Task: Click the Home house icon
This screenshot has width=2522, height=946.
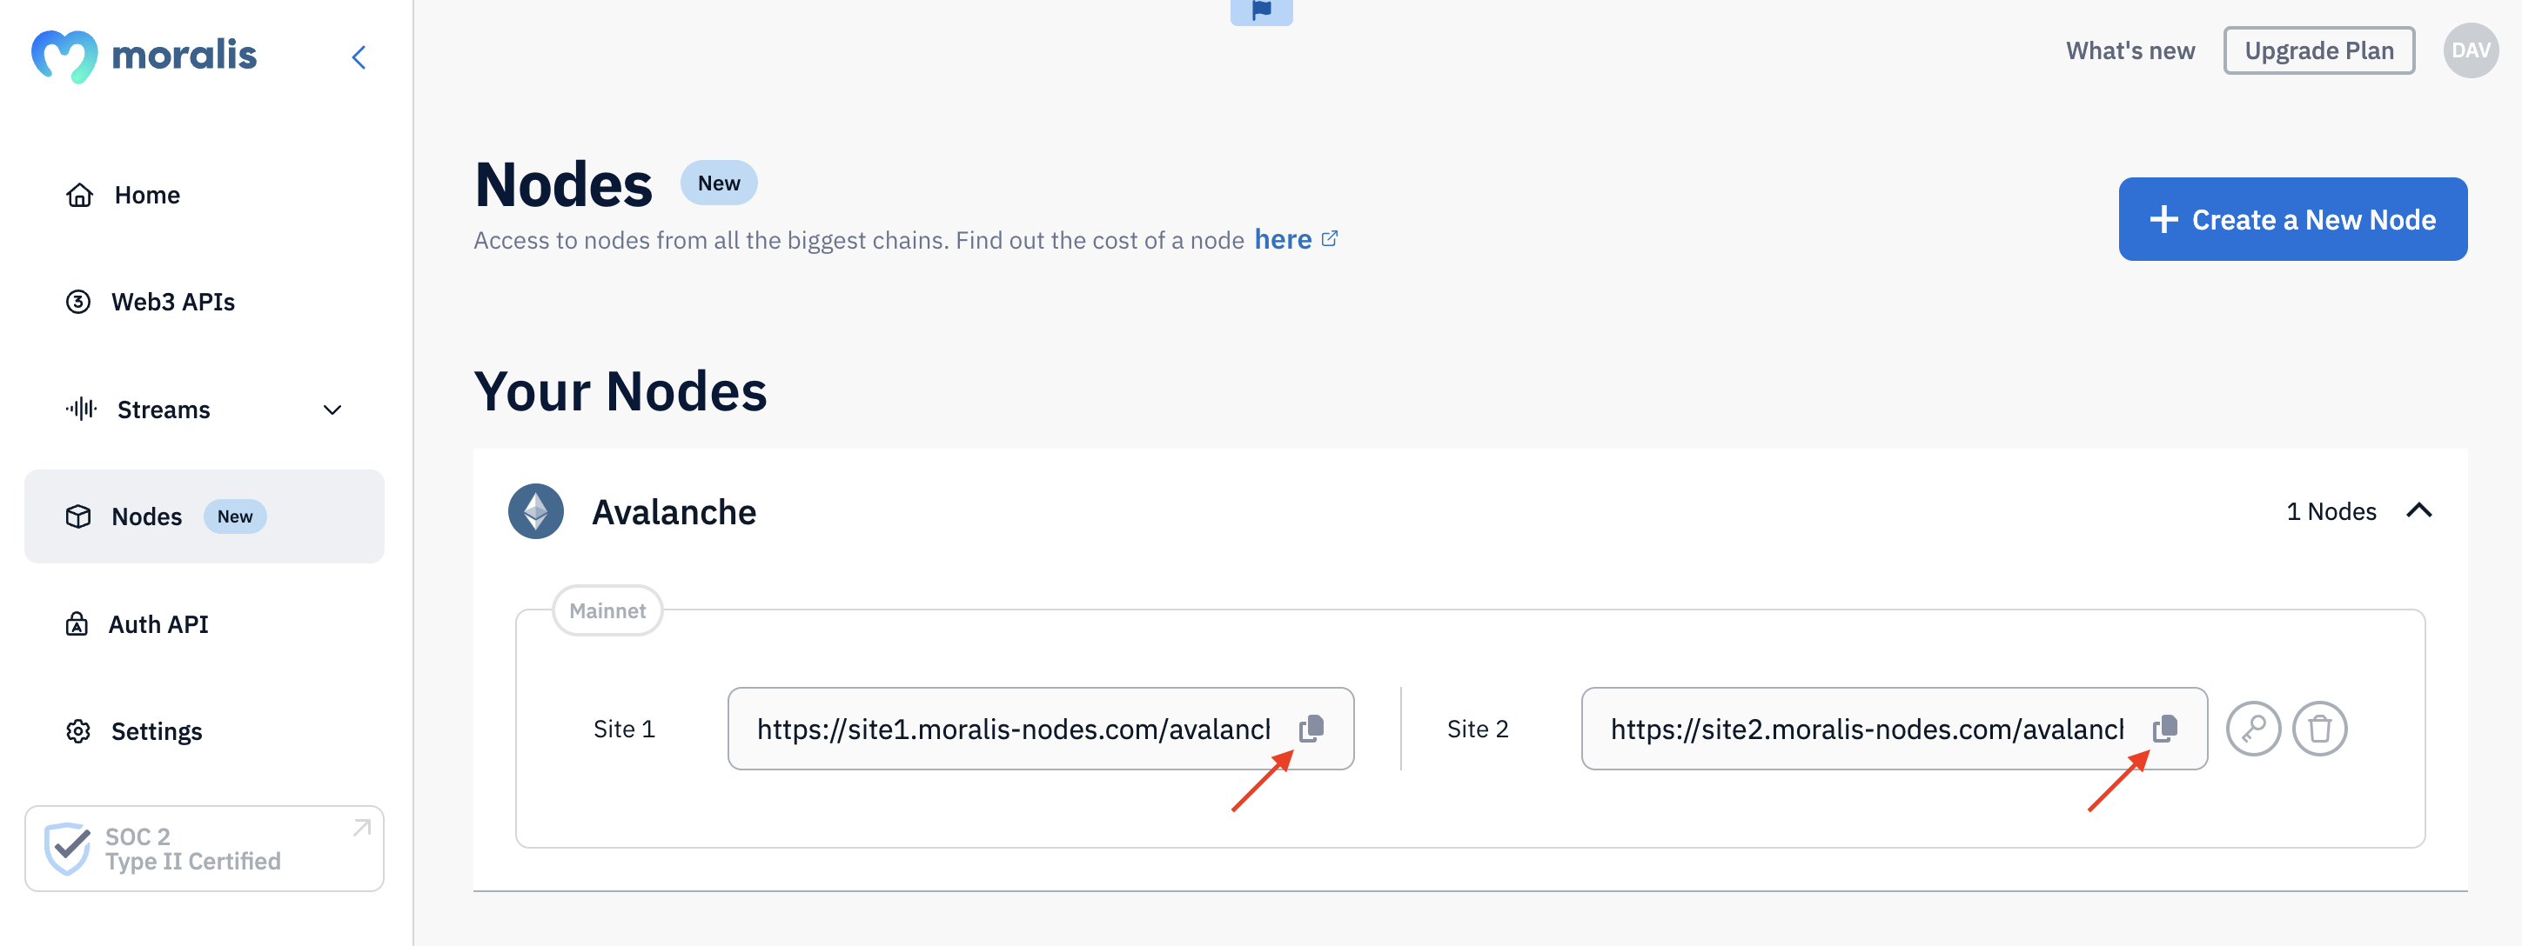Action: (79, 195)
